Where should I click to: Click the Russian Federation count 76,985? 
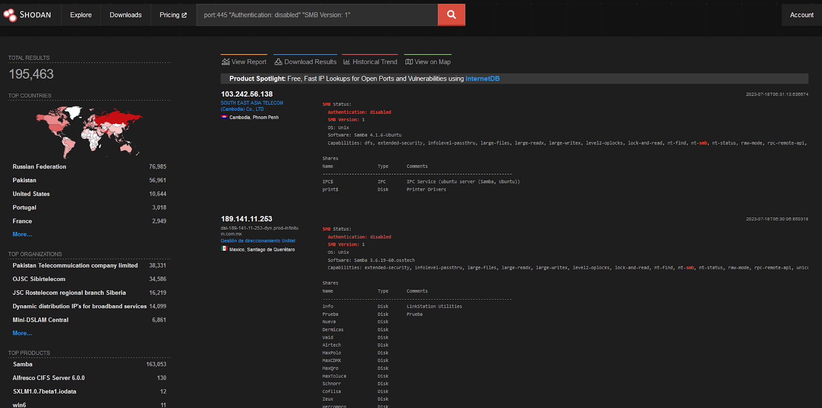[x=158, y=166]
